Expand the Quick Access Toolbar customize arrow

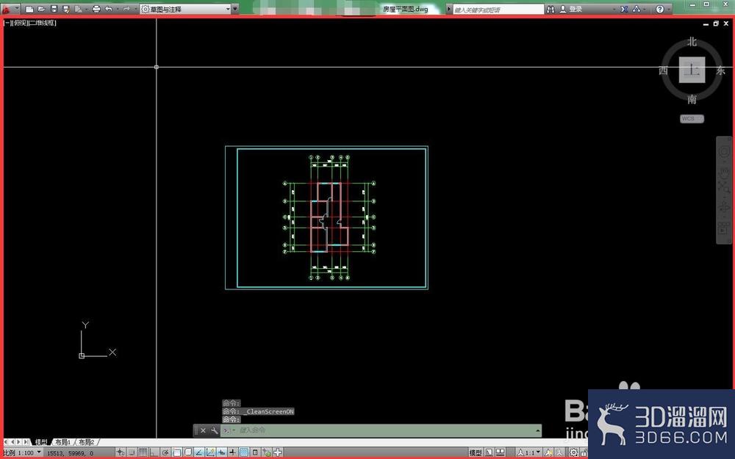235,9
